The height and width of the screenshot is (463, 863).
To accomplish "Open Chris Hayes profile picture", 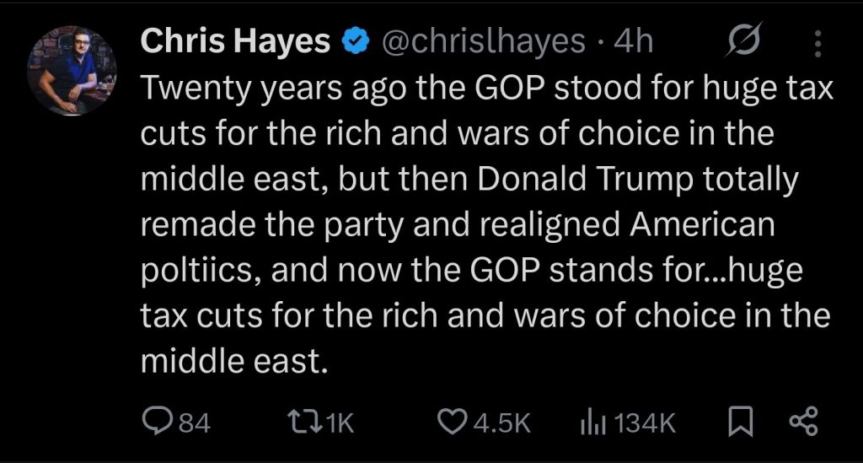I will pyautogui.click(x=72, y=71).
